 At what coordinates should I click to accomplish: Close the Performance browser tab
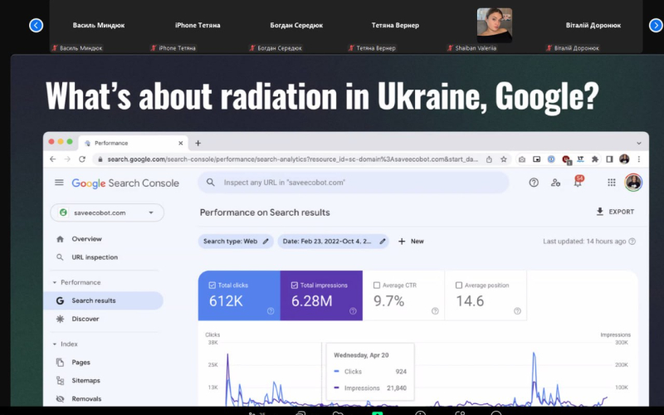pos(181,143)
